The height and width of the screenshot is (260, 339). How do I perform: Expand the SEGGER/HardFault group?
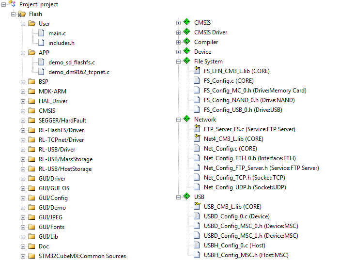click(23, 121)
